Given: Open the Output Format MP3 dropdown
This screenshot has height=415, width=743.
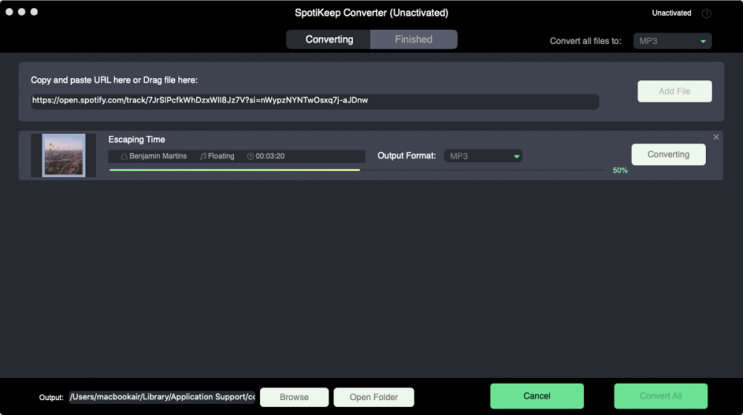Looking at the screenshot, I should 483,156.
